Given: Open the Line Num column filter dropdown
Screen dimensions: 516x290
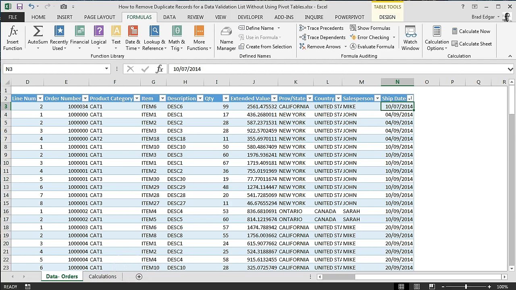Looking at the screenshot, I should coord(40,98).
